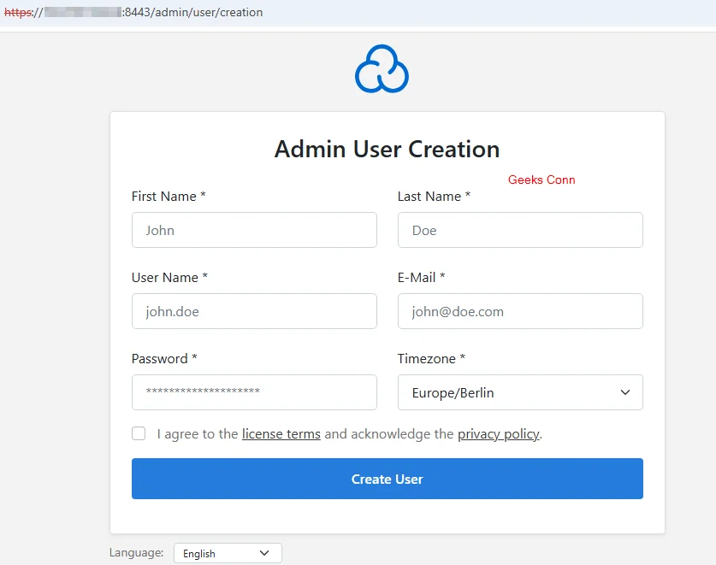This screenshot has height=565, width=716.
Task: Click the Password field label
Action: click(x=163, y=358)
